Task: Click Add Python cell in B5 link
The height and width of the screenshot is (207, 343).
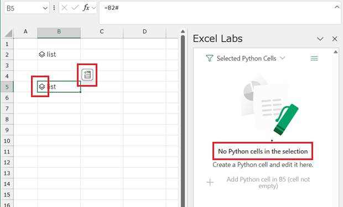Action: tap(268, 183)
